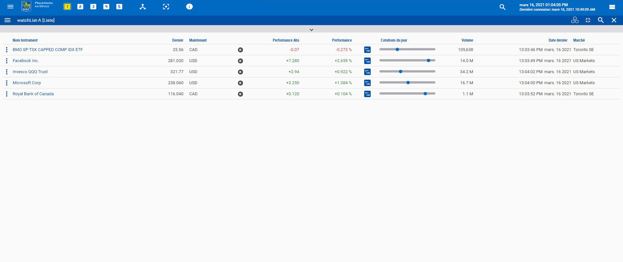Viewport: 623px width, 262px height.
Task: Click the Facebook performance +2.659 %
Action: 343,61
